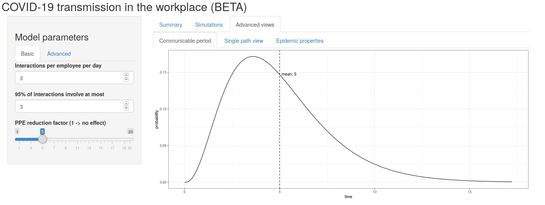
Task: Click down arrow on 95% interactions field
Action: [126, 108]
